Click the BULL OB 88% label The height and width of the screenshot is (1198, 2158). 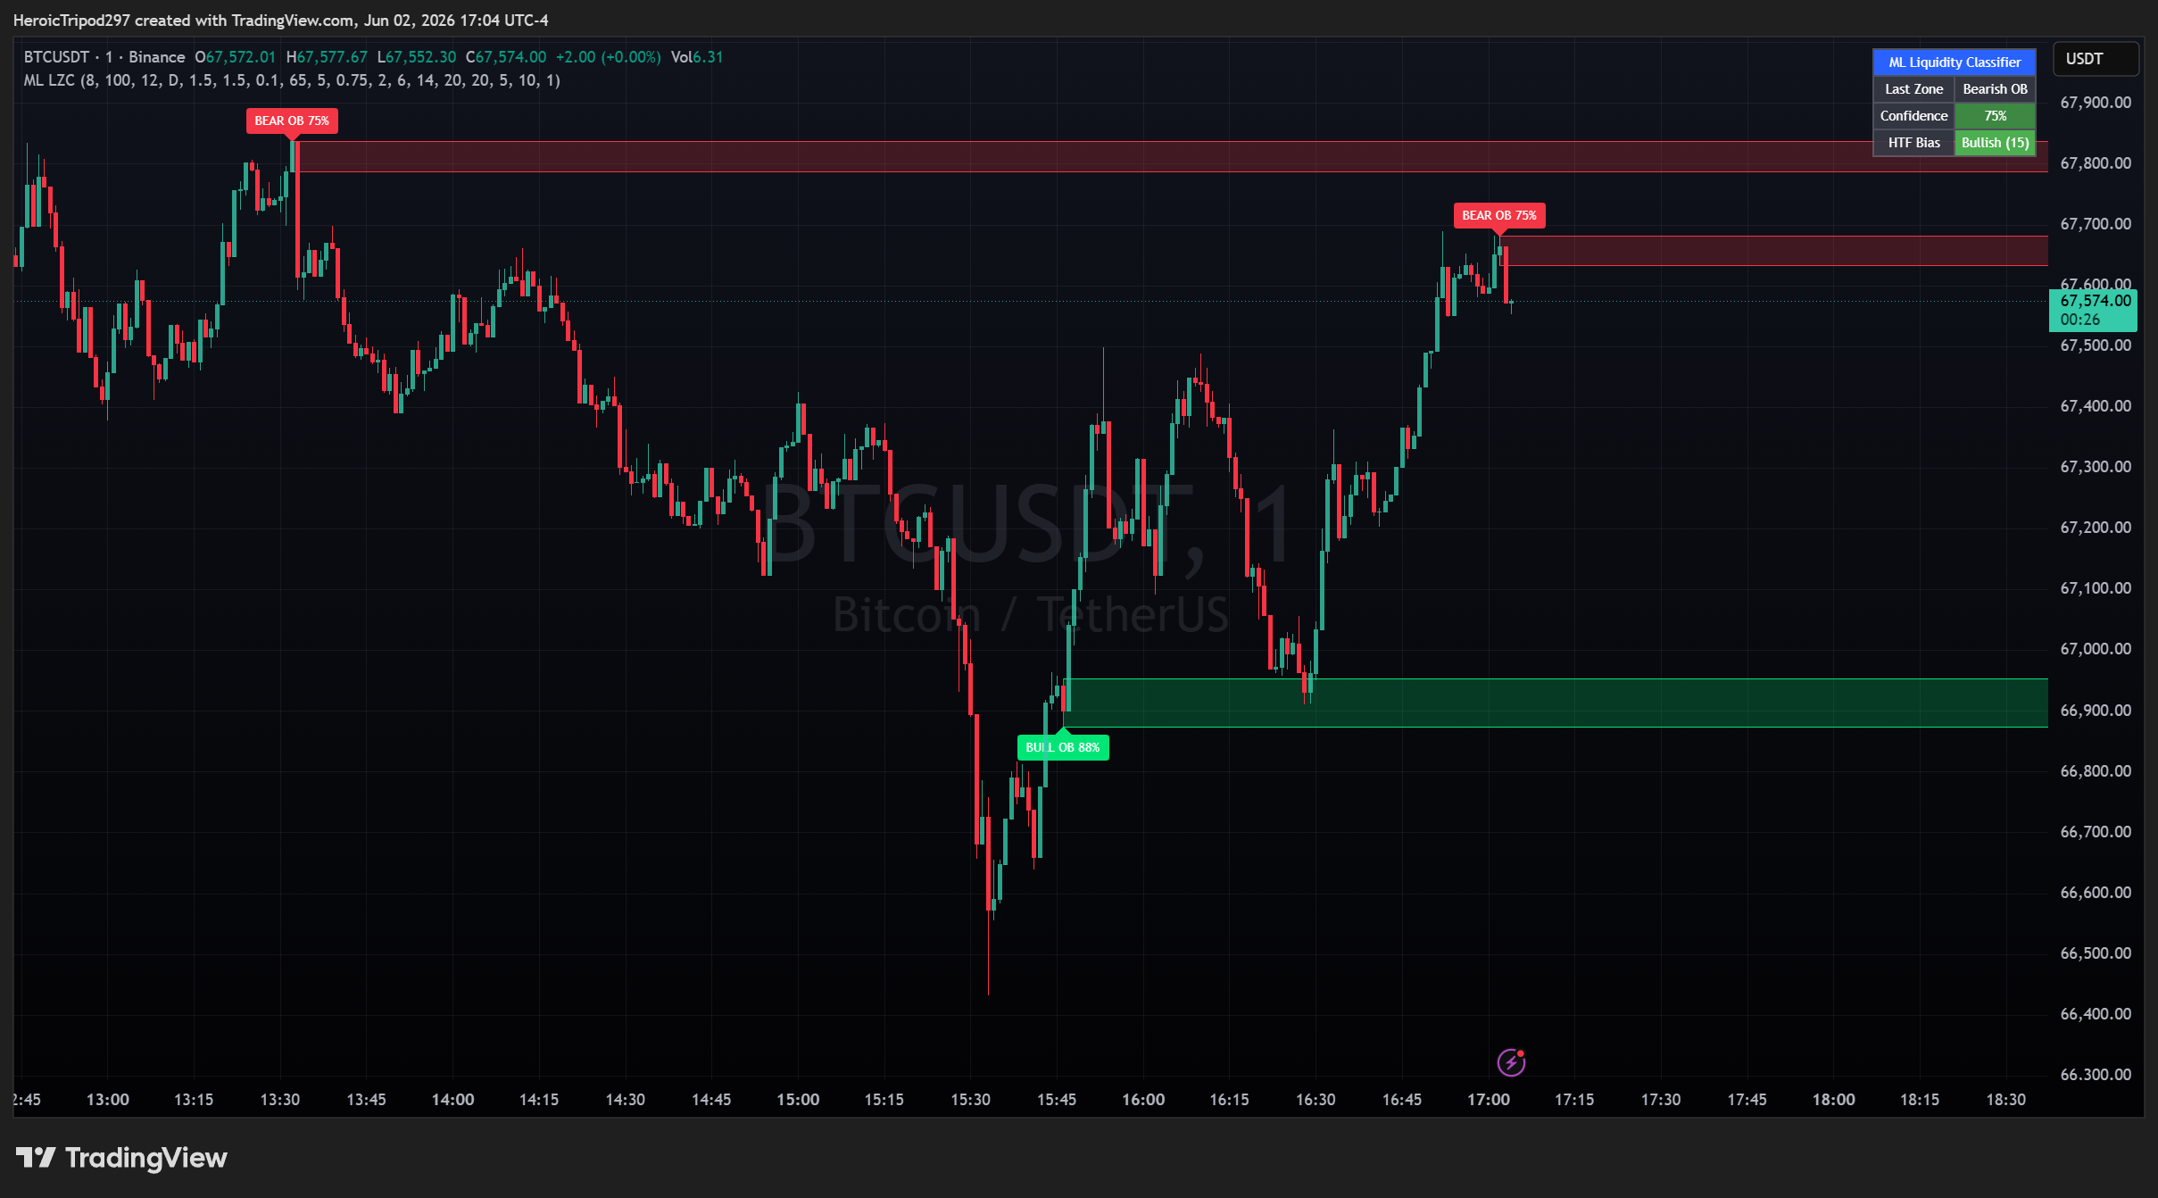[x=1063, y=747]
